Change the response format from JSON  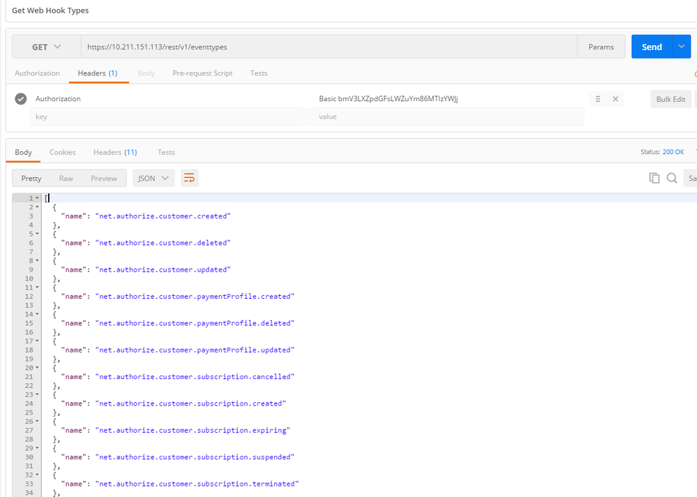coord(153,178)
